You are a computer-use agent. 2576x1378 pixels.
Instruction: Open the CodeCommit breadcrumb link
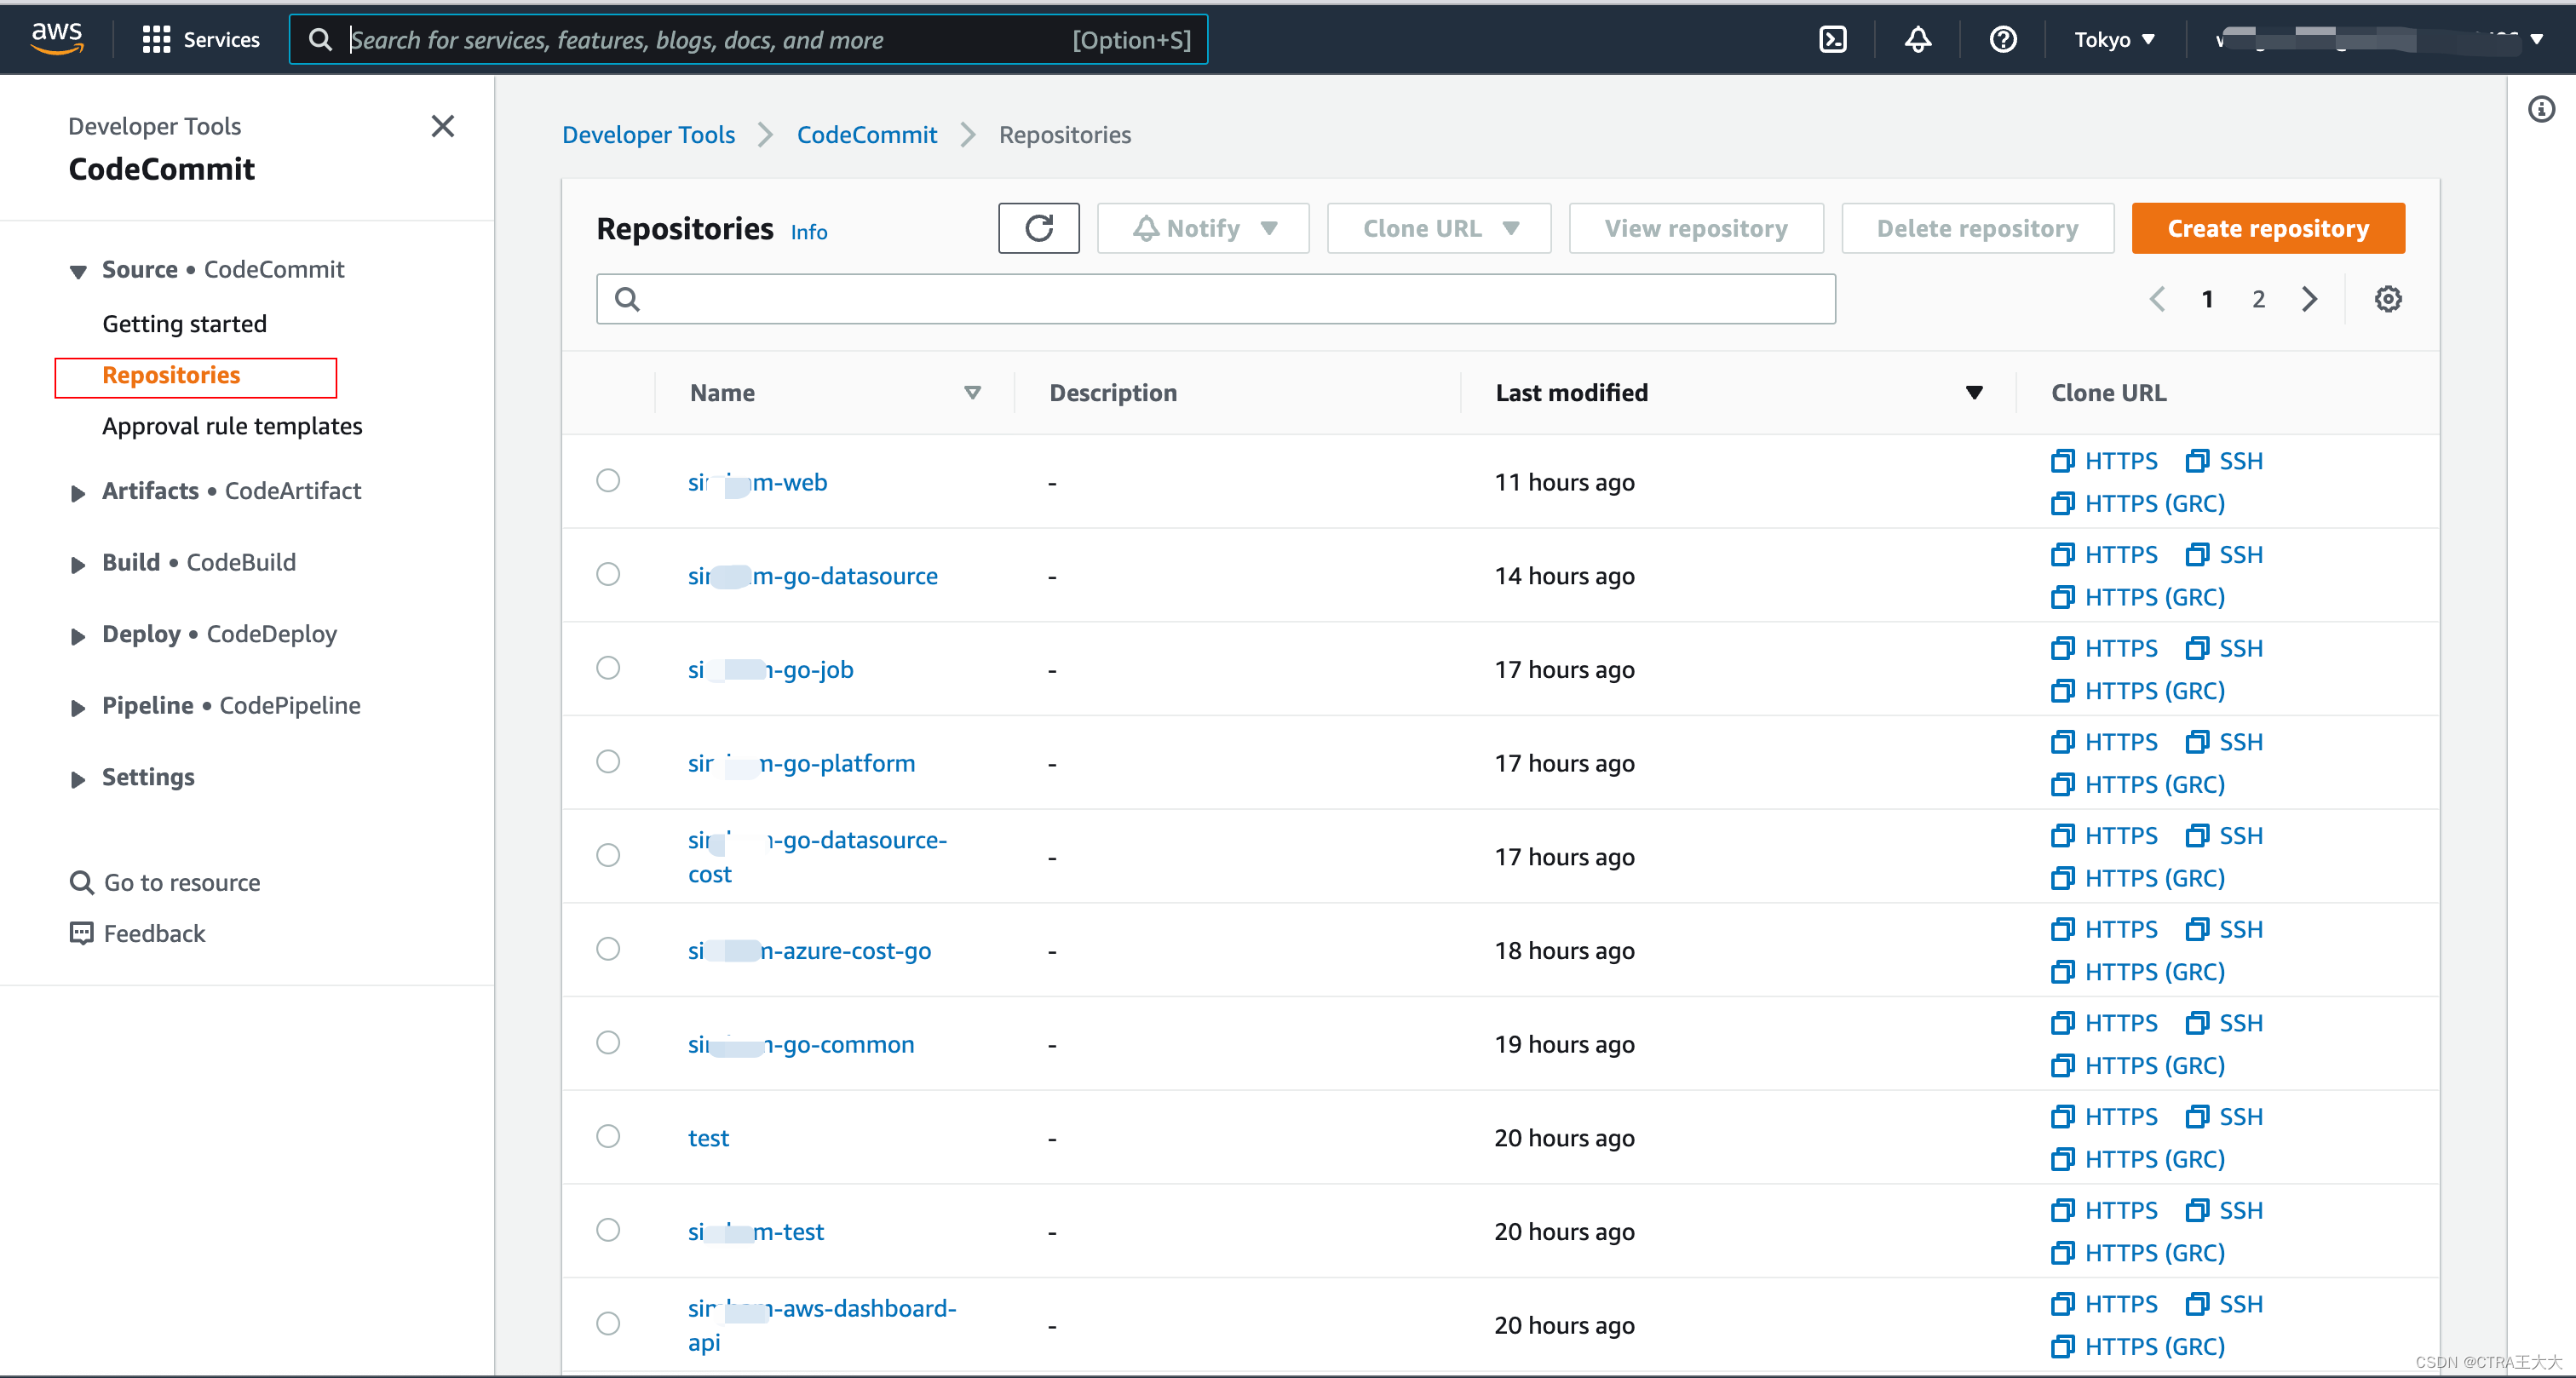[866, 135]
